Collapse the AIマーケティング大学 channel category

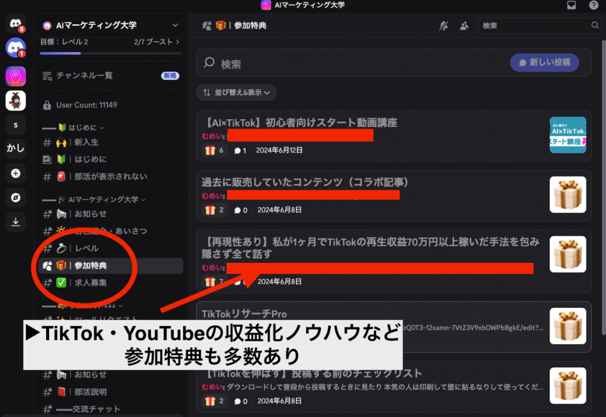(x=102, y=200)
